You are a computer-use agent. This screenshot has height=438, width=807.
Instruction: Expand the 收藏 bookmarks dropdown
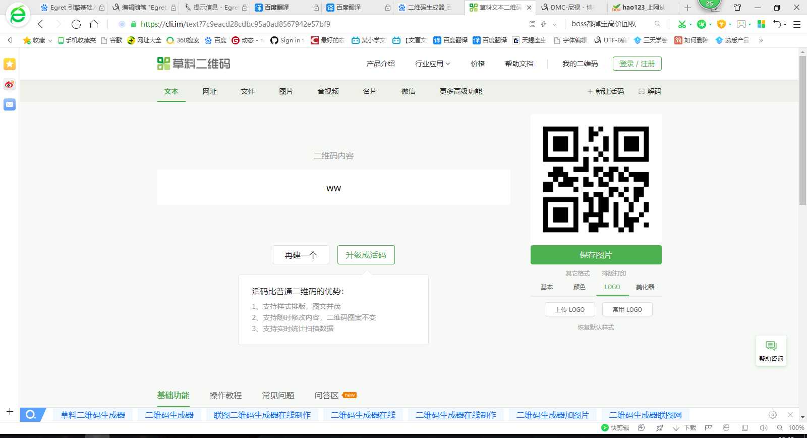(50, 40)
